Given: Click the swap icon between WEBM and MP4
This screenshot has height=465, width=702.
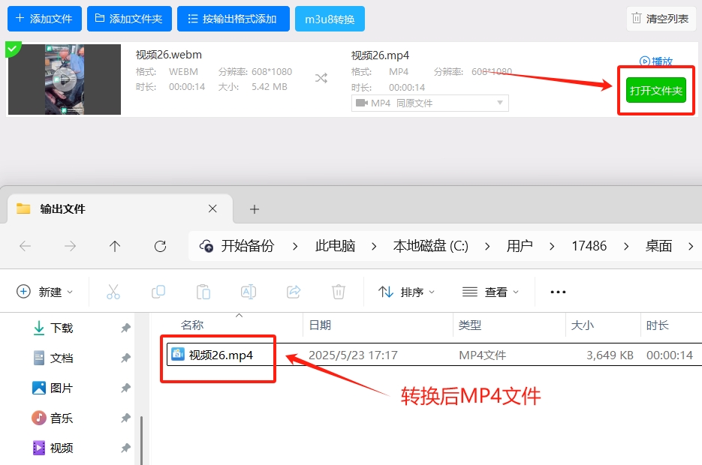Looking at the screenshot, I should (321, 77).
